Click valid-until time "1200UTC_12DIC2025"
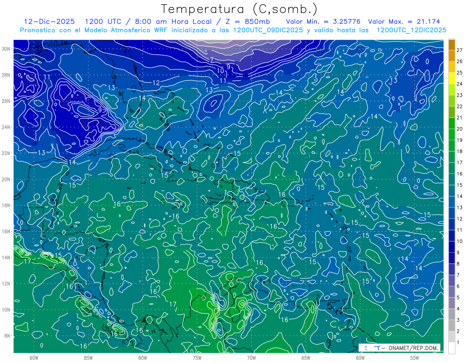 click(411, 30)
